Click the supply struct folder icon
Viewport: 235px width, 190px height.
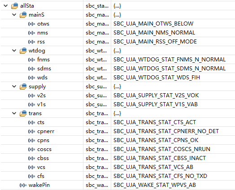(23, 86)
